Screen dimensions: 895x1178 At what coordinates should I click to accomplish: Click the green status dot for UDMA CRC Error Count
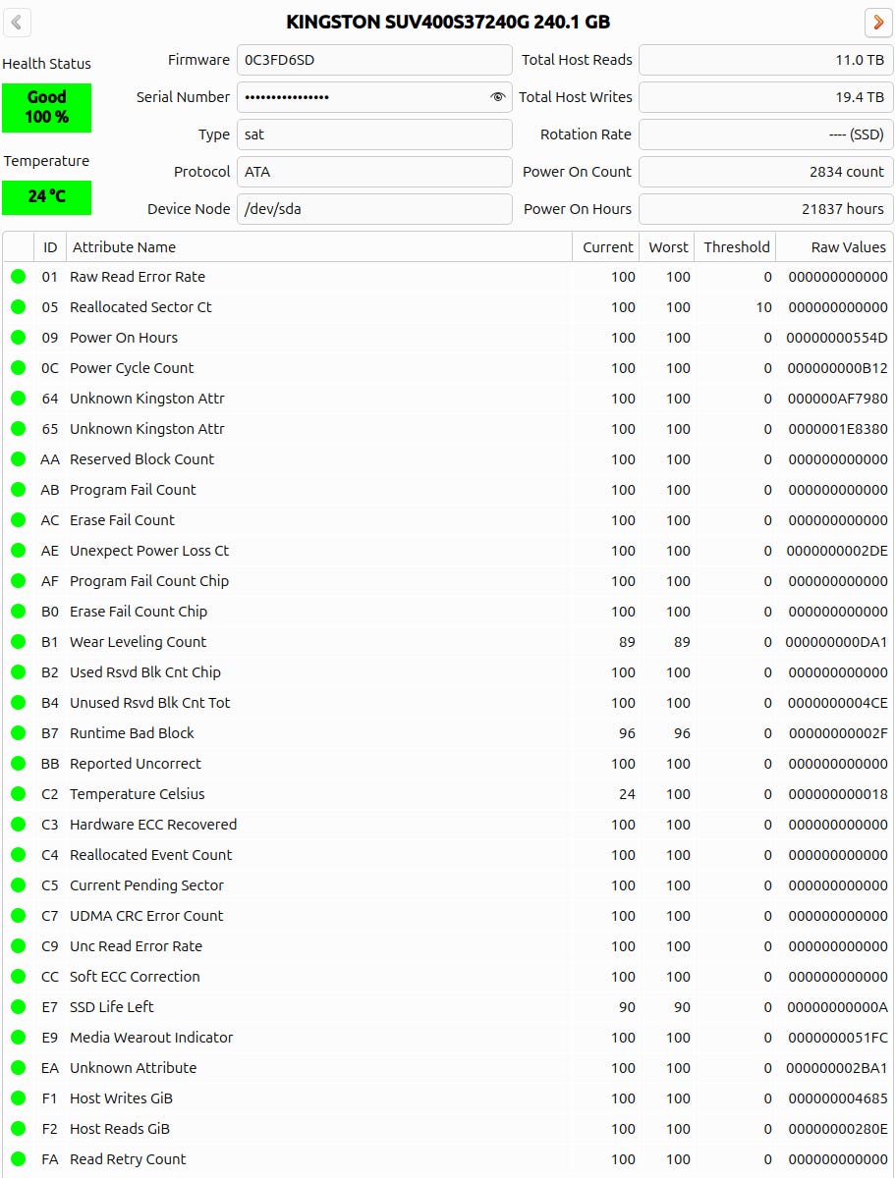pos(18,916)
